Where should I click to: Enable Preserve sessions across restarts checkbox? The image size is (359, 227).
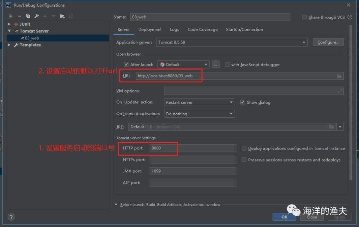[244, 160]
